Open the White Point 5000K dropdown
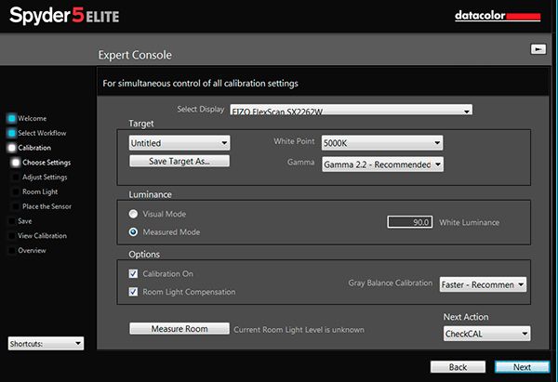Image resolution: width=558 pixels, height=382 pixels. click(x=382, y=143)
